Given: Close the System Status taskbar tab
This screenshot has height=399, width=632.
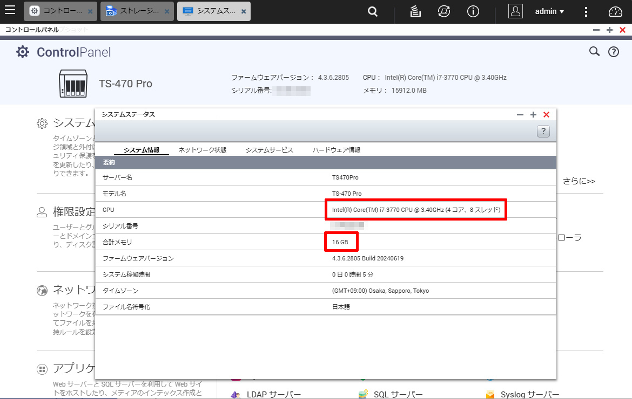Looking at the screenshot, I should 244,12.
